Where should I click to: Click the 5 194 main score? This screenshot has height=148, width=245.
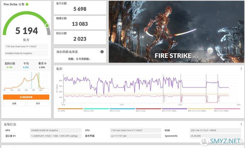coord(27,31)
